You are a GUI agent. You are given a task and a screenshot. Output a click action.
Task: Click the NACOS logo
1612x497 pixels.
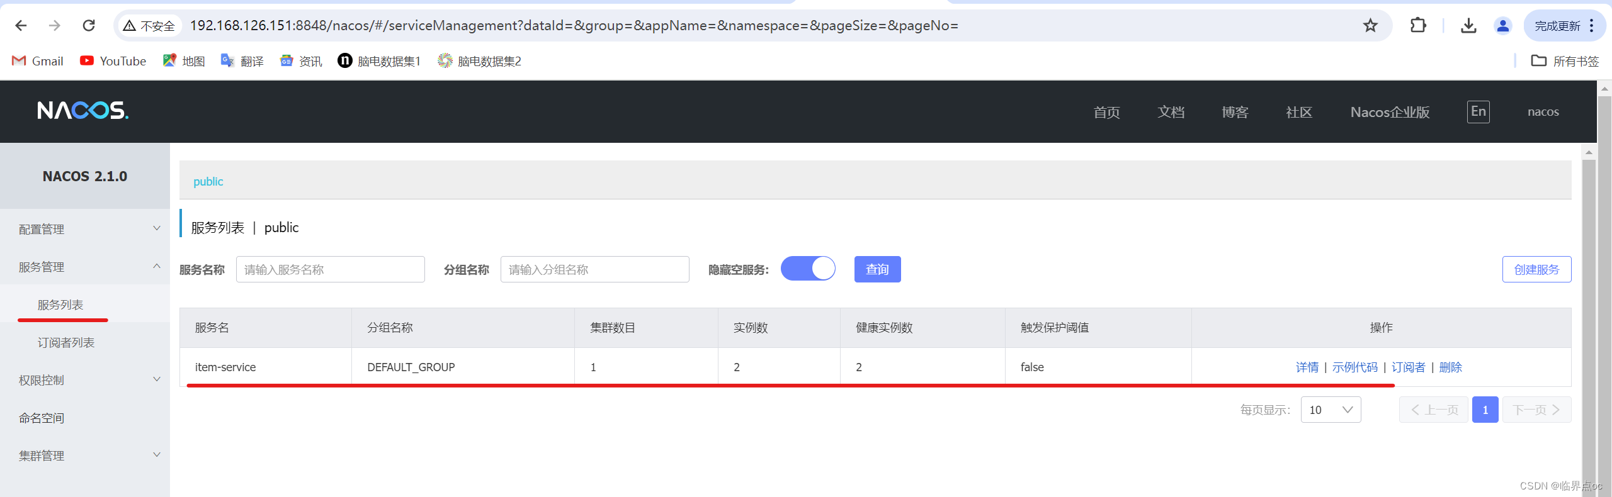click(82, 111)
